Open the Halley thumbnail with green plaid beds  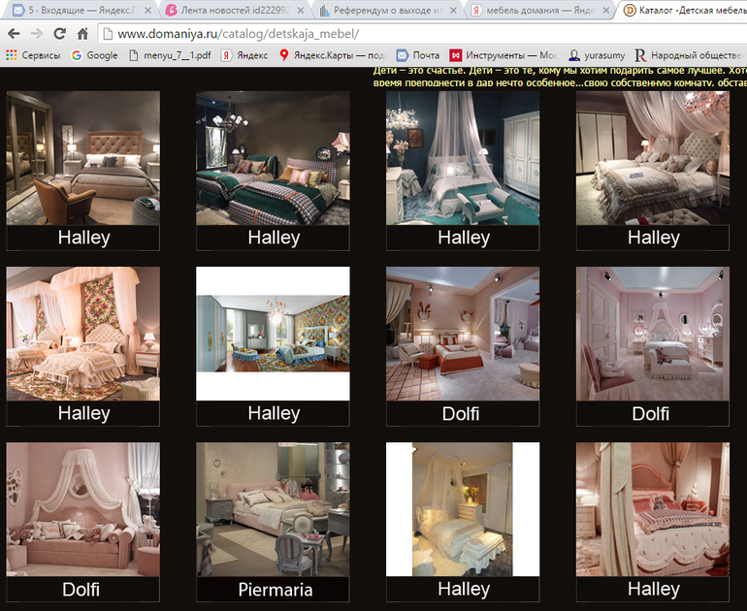[273, 159]
